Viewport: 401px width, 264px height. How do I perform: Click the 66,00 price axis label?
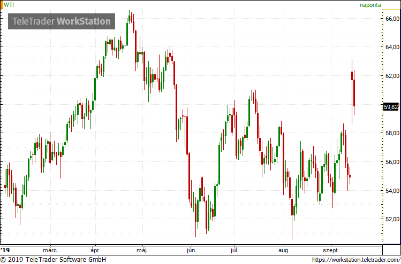tap(392, 19)
